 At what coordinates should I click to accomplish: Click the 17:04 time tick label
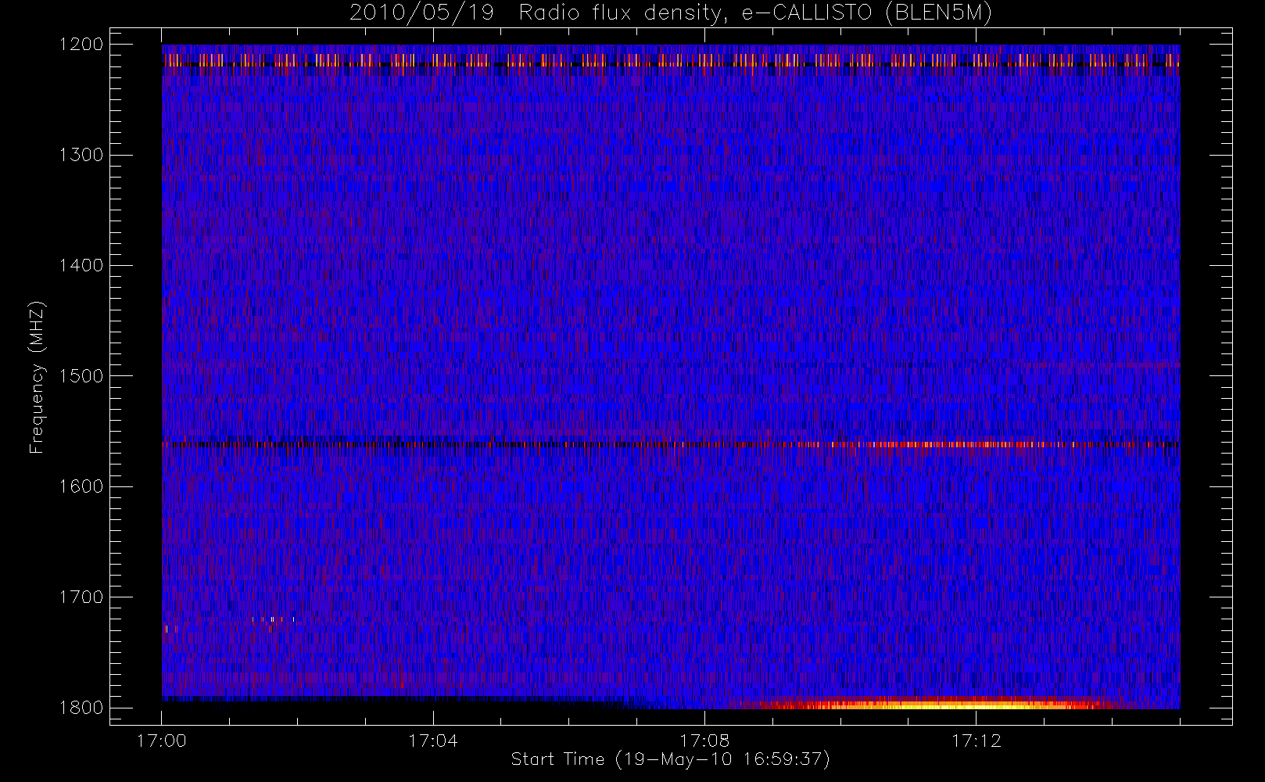click(x=433, y=741)
